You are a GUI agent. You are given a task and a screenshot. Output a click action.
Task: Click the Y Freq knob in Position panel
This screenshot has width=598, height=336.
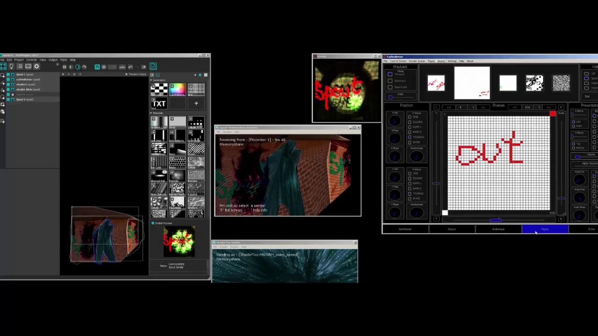coord(395,195)
